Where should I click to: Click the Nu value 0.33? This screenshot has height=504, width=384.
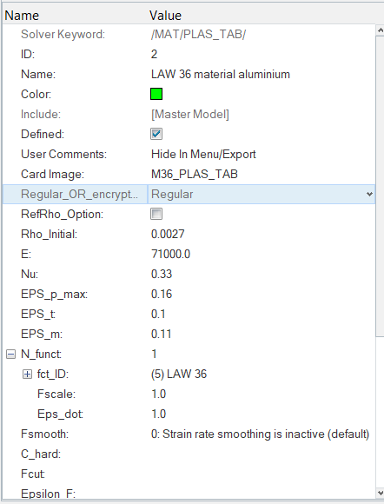point(162,274)
